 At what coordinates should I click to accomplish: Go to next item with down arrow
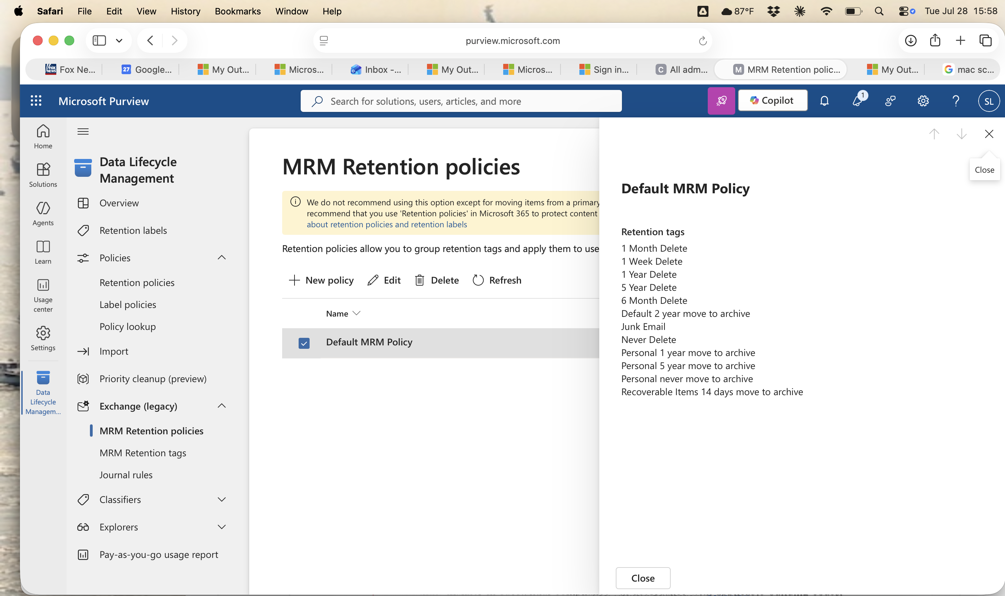tap(962, 134)
